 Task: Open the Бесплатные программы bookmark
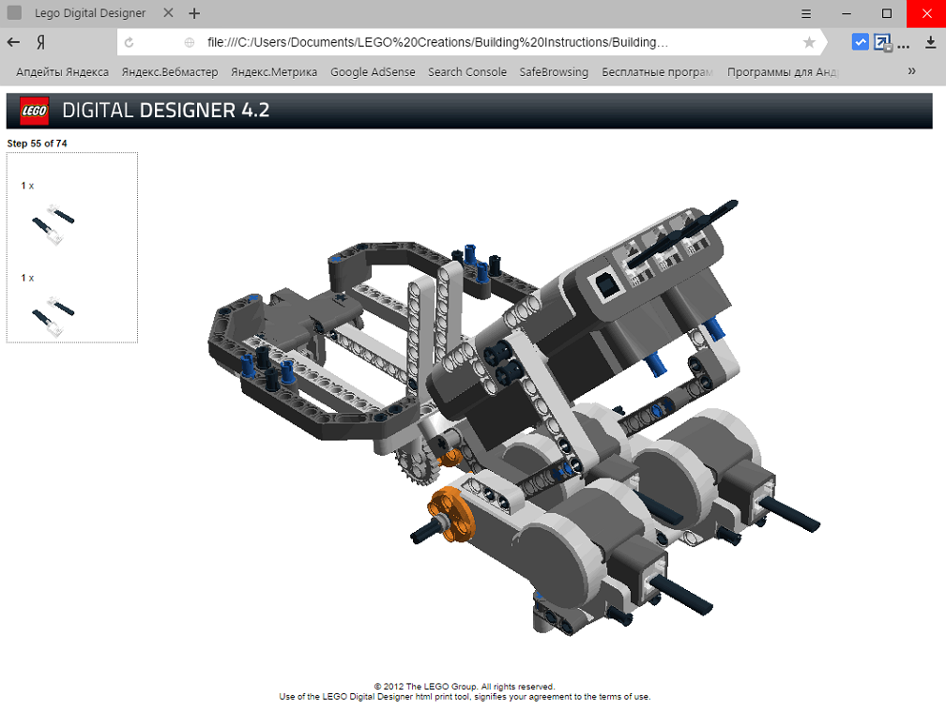(x=658, y=71)
